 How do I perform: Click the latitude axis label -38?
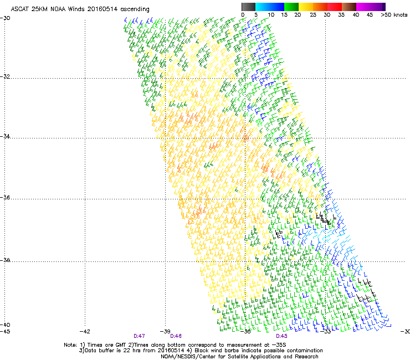pyautogui.click(x=5, y=260)
